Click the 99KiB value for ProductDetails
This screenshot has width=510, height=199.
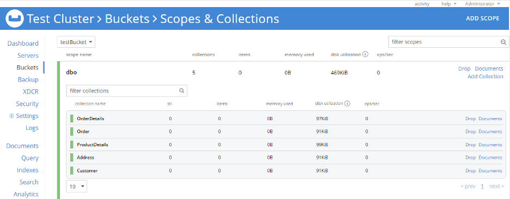click(x=322, y=145)
